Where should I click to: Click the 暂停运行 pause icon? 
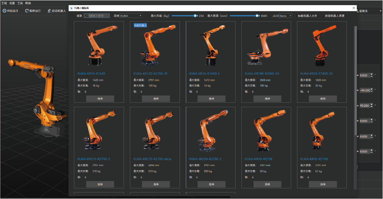(x=27, y=11)
